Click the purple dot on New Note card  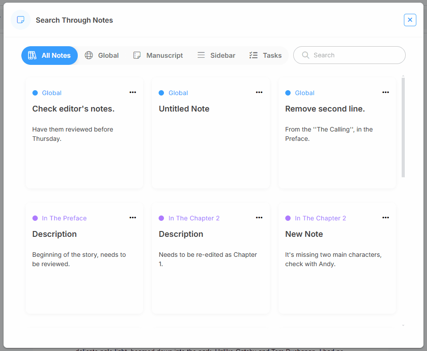288,218
